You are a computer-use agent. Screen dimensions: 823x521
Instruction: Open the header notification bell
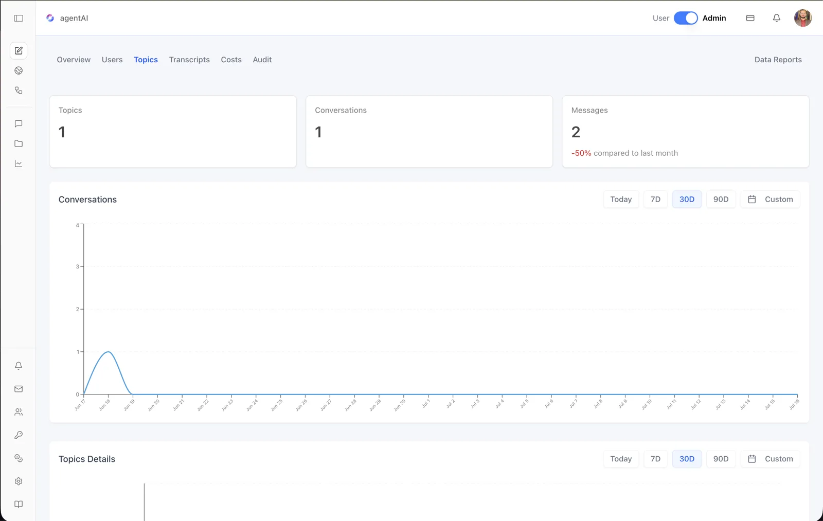pyautogui.click(x=777, y=18)
